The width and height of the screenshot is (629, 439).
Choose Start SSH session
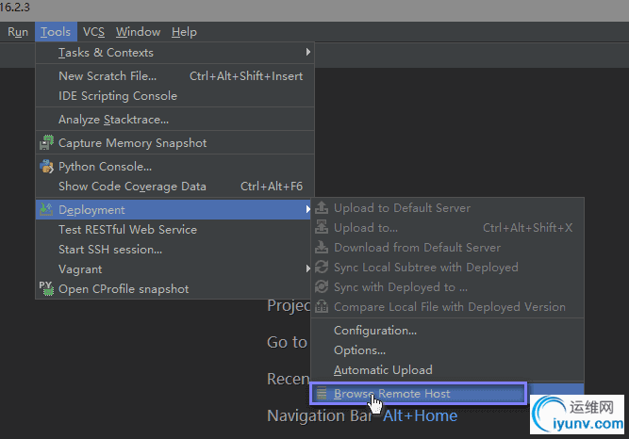(110, 250)
